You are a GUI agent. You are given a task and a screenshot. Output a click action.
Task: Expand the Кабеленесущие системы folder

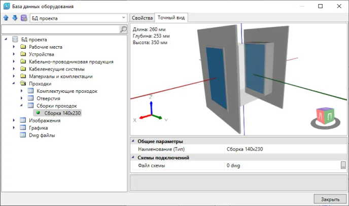click(14, 69)
